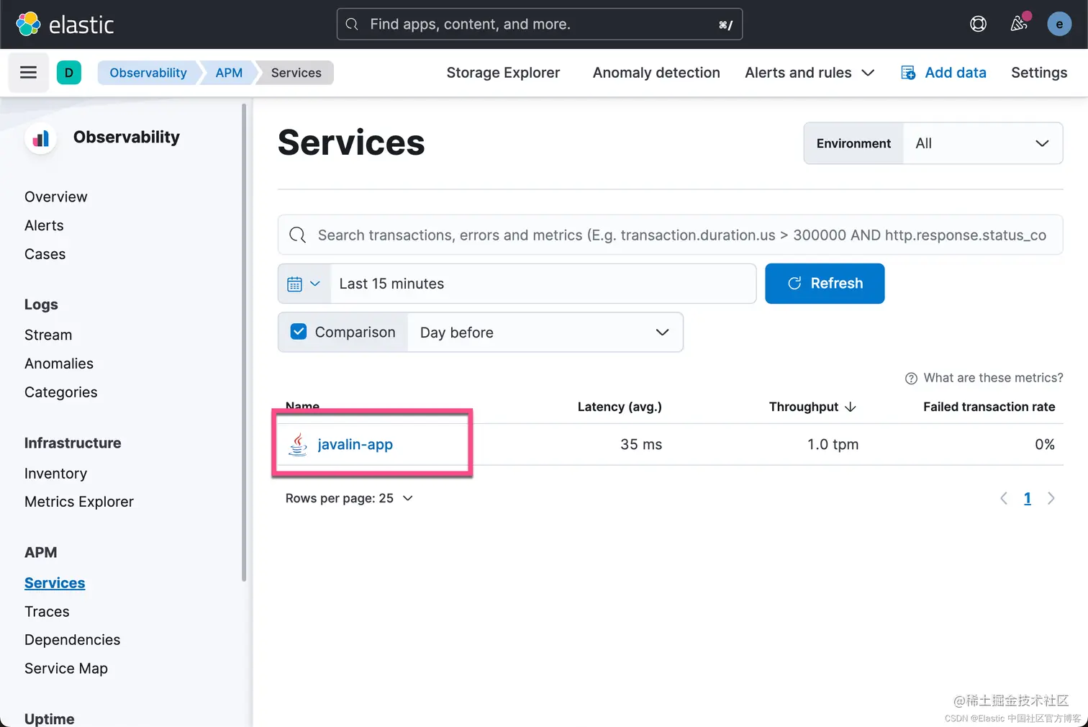
Task: Open Dependencies in the sidebar
Action: [72, 640]
